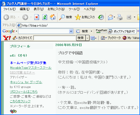Open the お気に入り(A) menu
Image resolution: width=140 pixels, height=115 pixels.
(x=56, y=9)
